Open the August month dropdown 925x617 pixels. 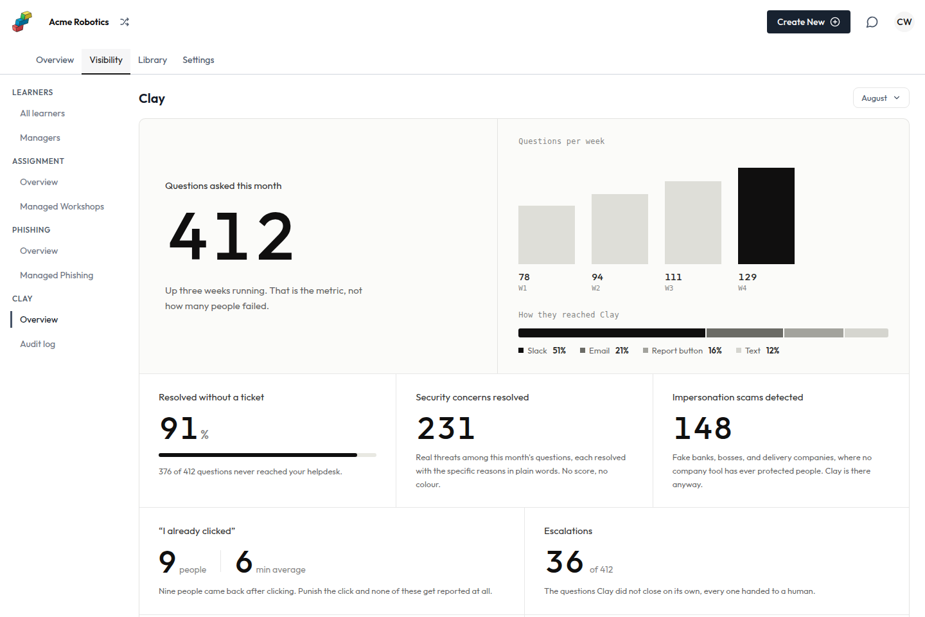(x=881, y=98)
